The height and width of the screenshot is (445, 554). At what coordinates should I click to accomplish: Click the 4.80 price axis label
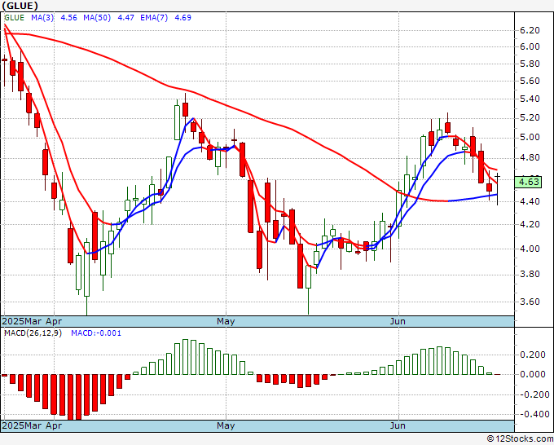tap(530, 157)
